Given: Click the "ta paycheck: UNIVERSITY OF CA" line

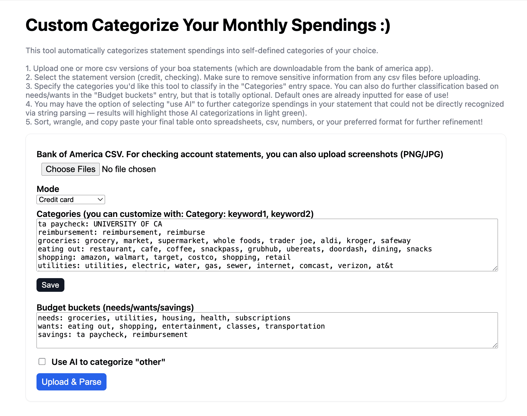Looking at the screenshot, I should pos(100,224).
